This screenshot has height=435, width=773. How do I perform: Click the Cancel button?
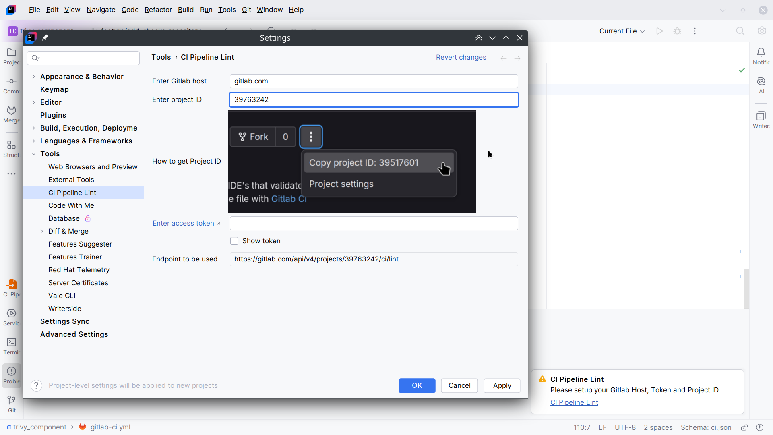[459, 385]
